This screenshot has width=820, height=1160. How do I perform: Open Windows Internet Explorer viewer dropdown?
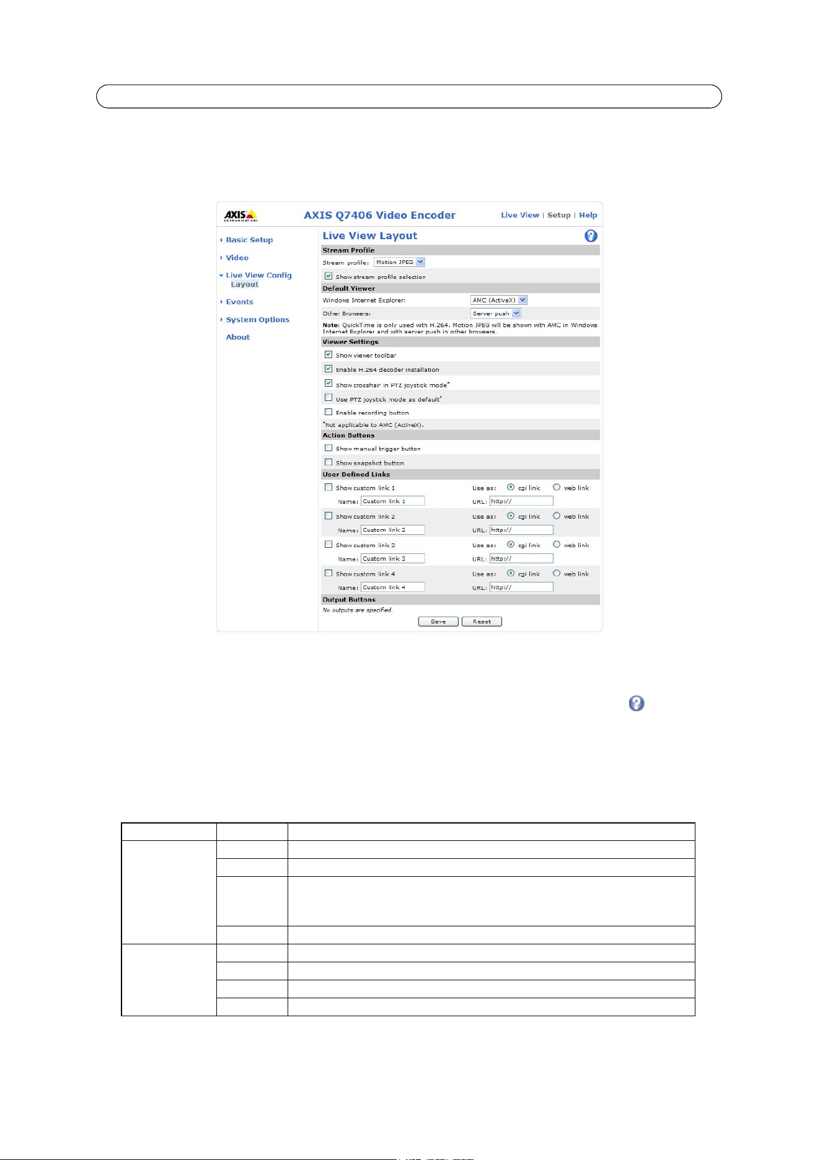click(x=498, y=300)
